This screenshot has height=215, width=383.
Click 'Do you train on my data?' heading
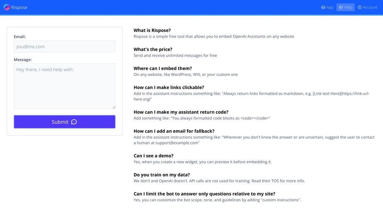162,175
